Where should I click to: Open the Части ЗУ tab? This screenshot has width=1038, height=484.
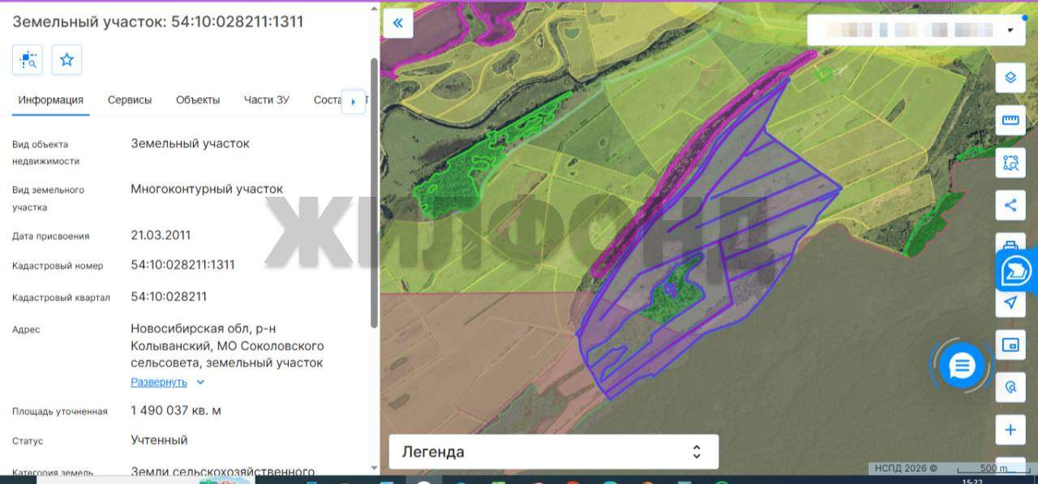pos(267,100)
